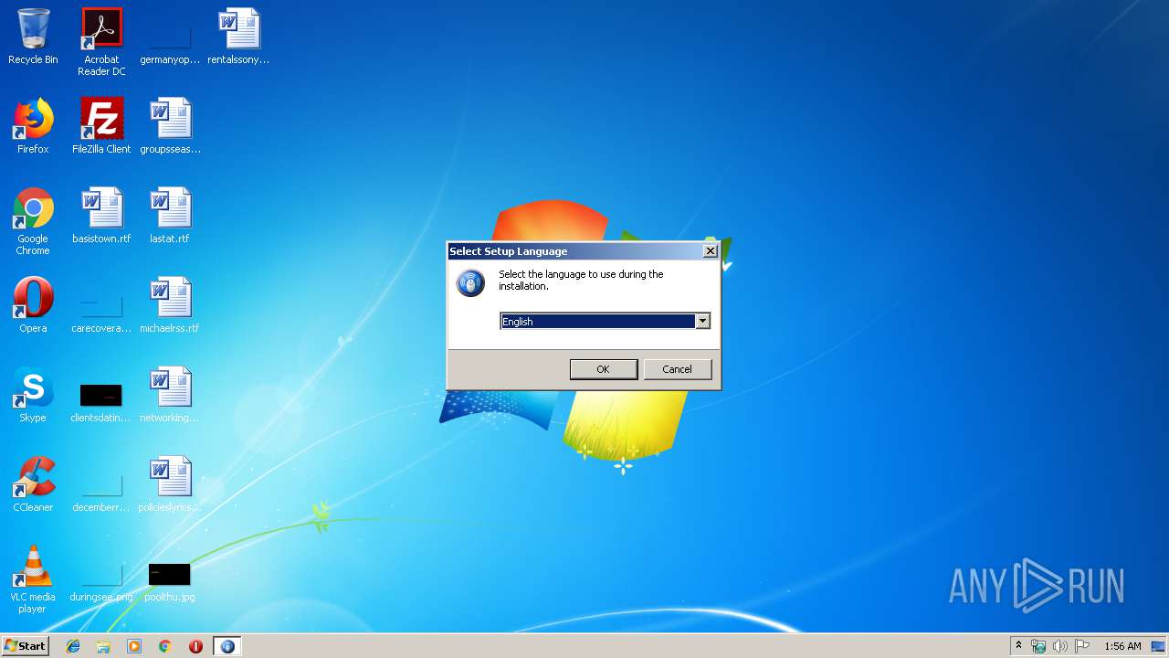Open the 1:56 AM clock
This screenshot has width=1169, height=658.
pos(1122,646)
